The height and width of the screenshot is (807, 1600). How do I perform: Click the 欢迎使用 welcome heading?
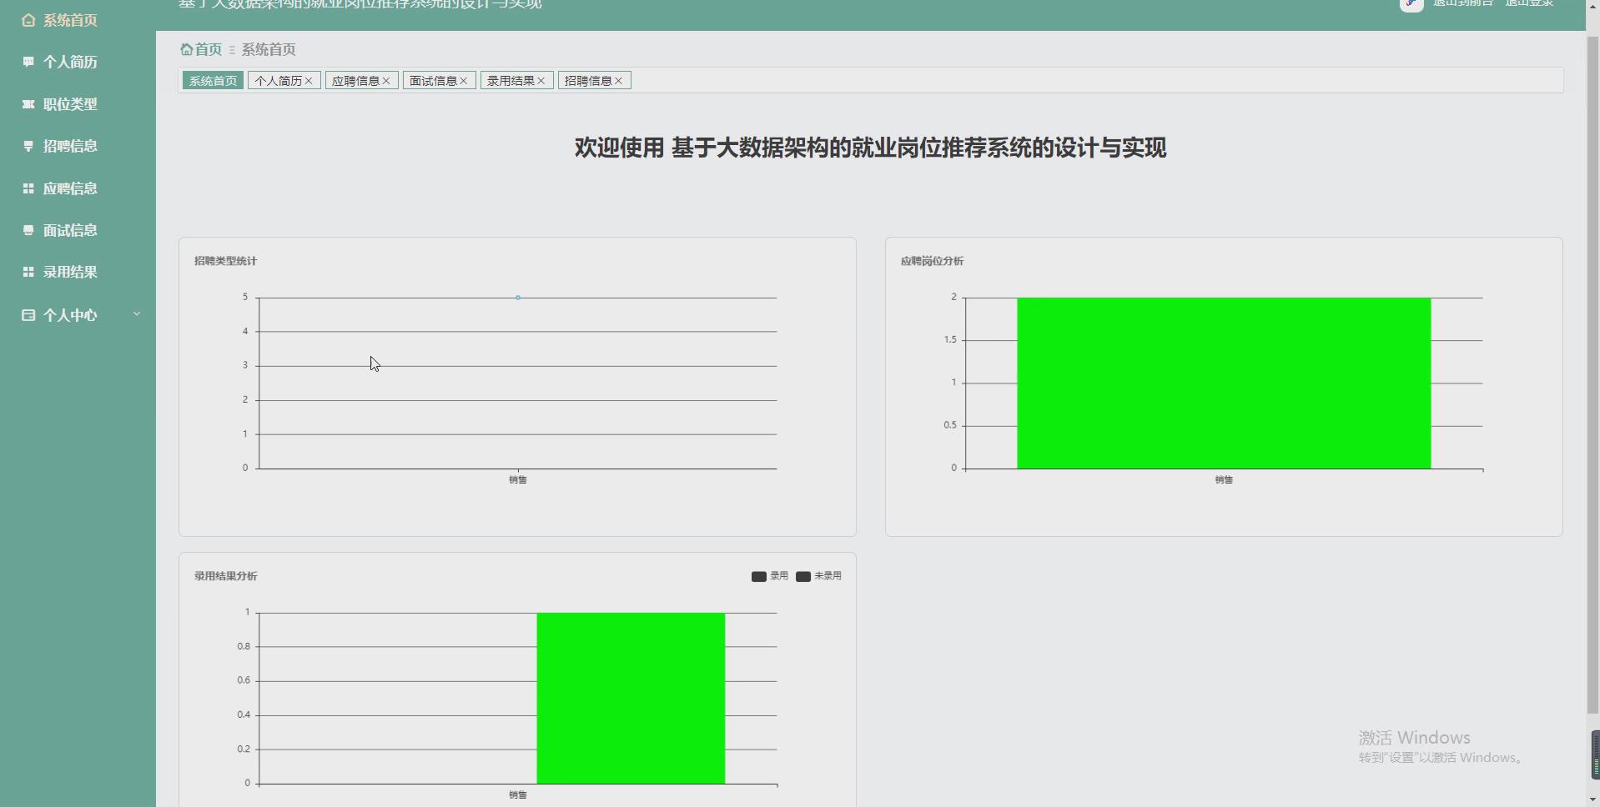point(870,148)
